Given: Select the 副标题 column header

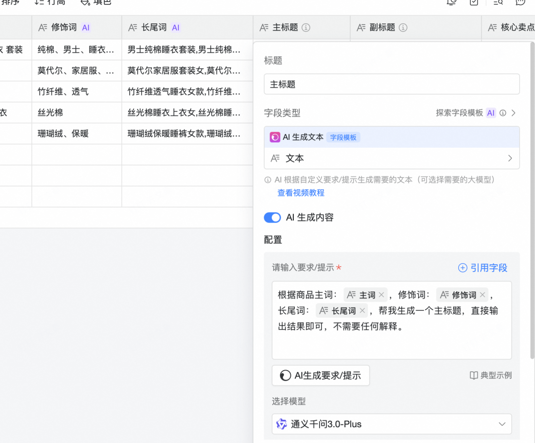Looking at the screenshot, I should (x=416, y=28).
